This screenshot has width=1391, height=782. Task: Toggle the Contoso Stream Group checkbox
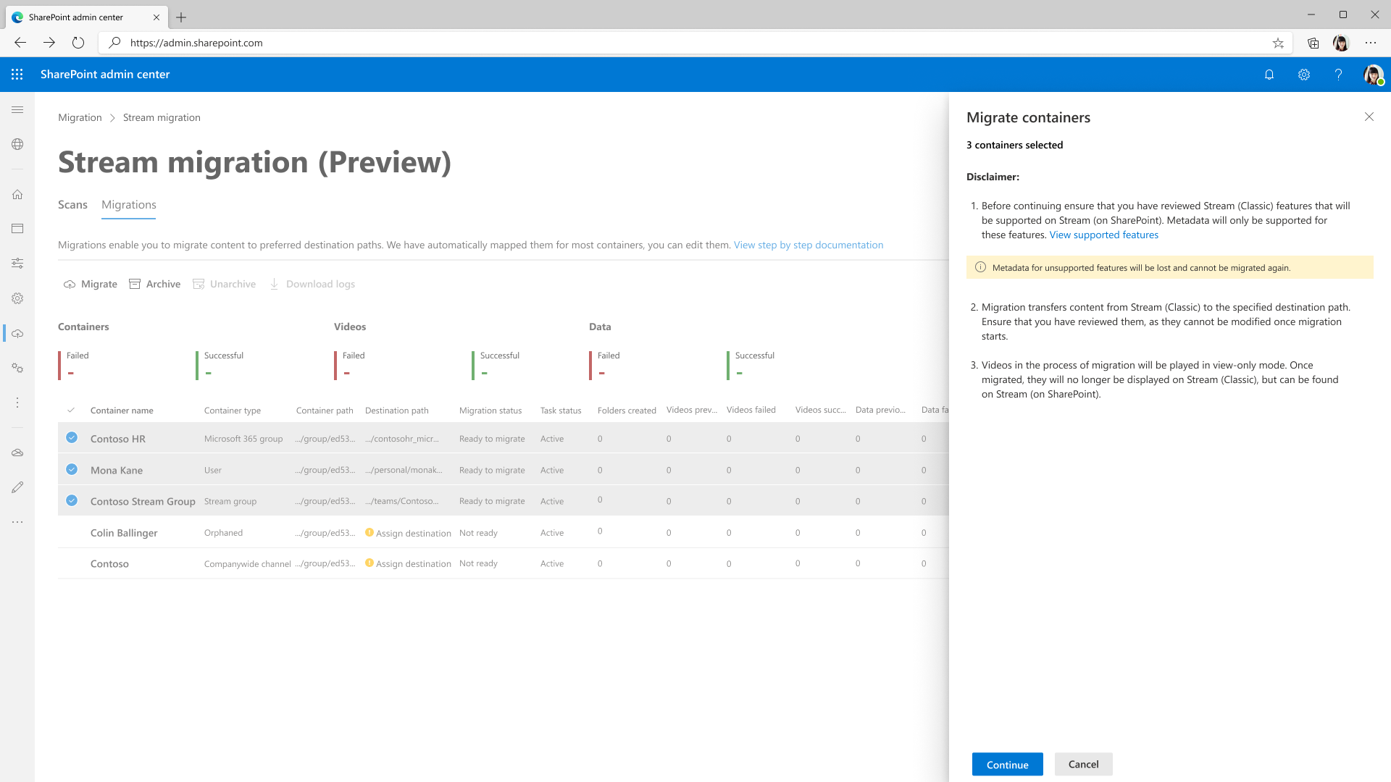pos(72,500)
